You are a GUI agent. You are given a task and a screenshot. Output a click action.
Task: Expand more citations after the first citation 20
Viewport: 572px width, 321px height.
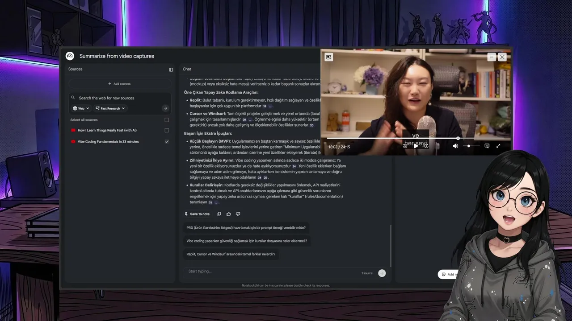point(250,119)
